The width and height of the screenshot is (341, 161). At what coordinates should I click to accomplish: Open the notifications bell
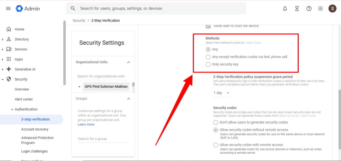[285, 9]
